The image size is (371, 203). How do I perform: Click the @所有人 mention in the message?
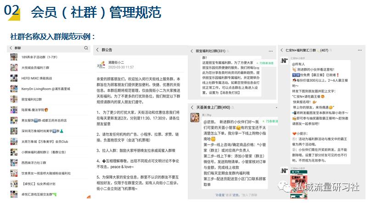[x=298, y=64]
